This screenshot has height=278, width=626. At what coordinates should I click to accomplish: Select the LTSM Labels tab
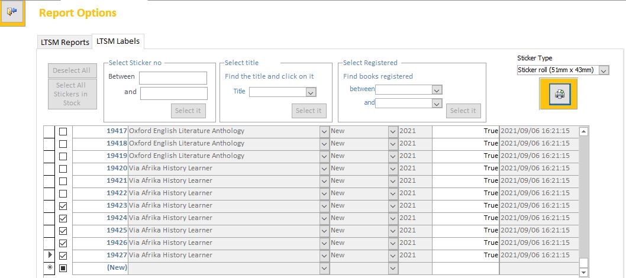point(119,42)
